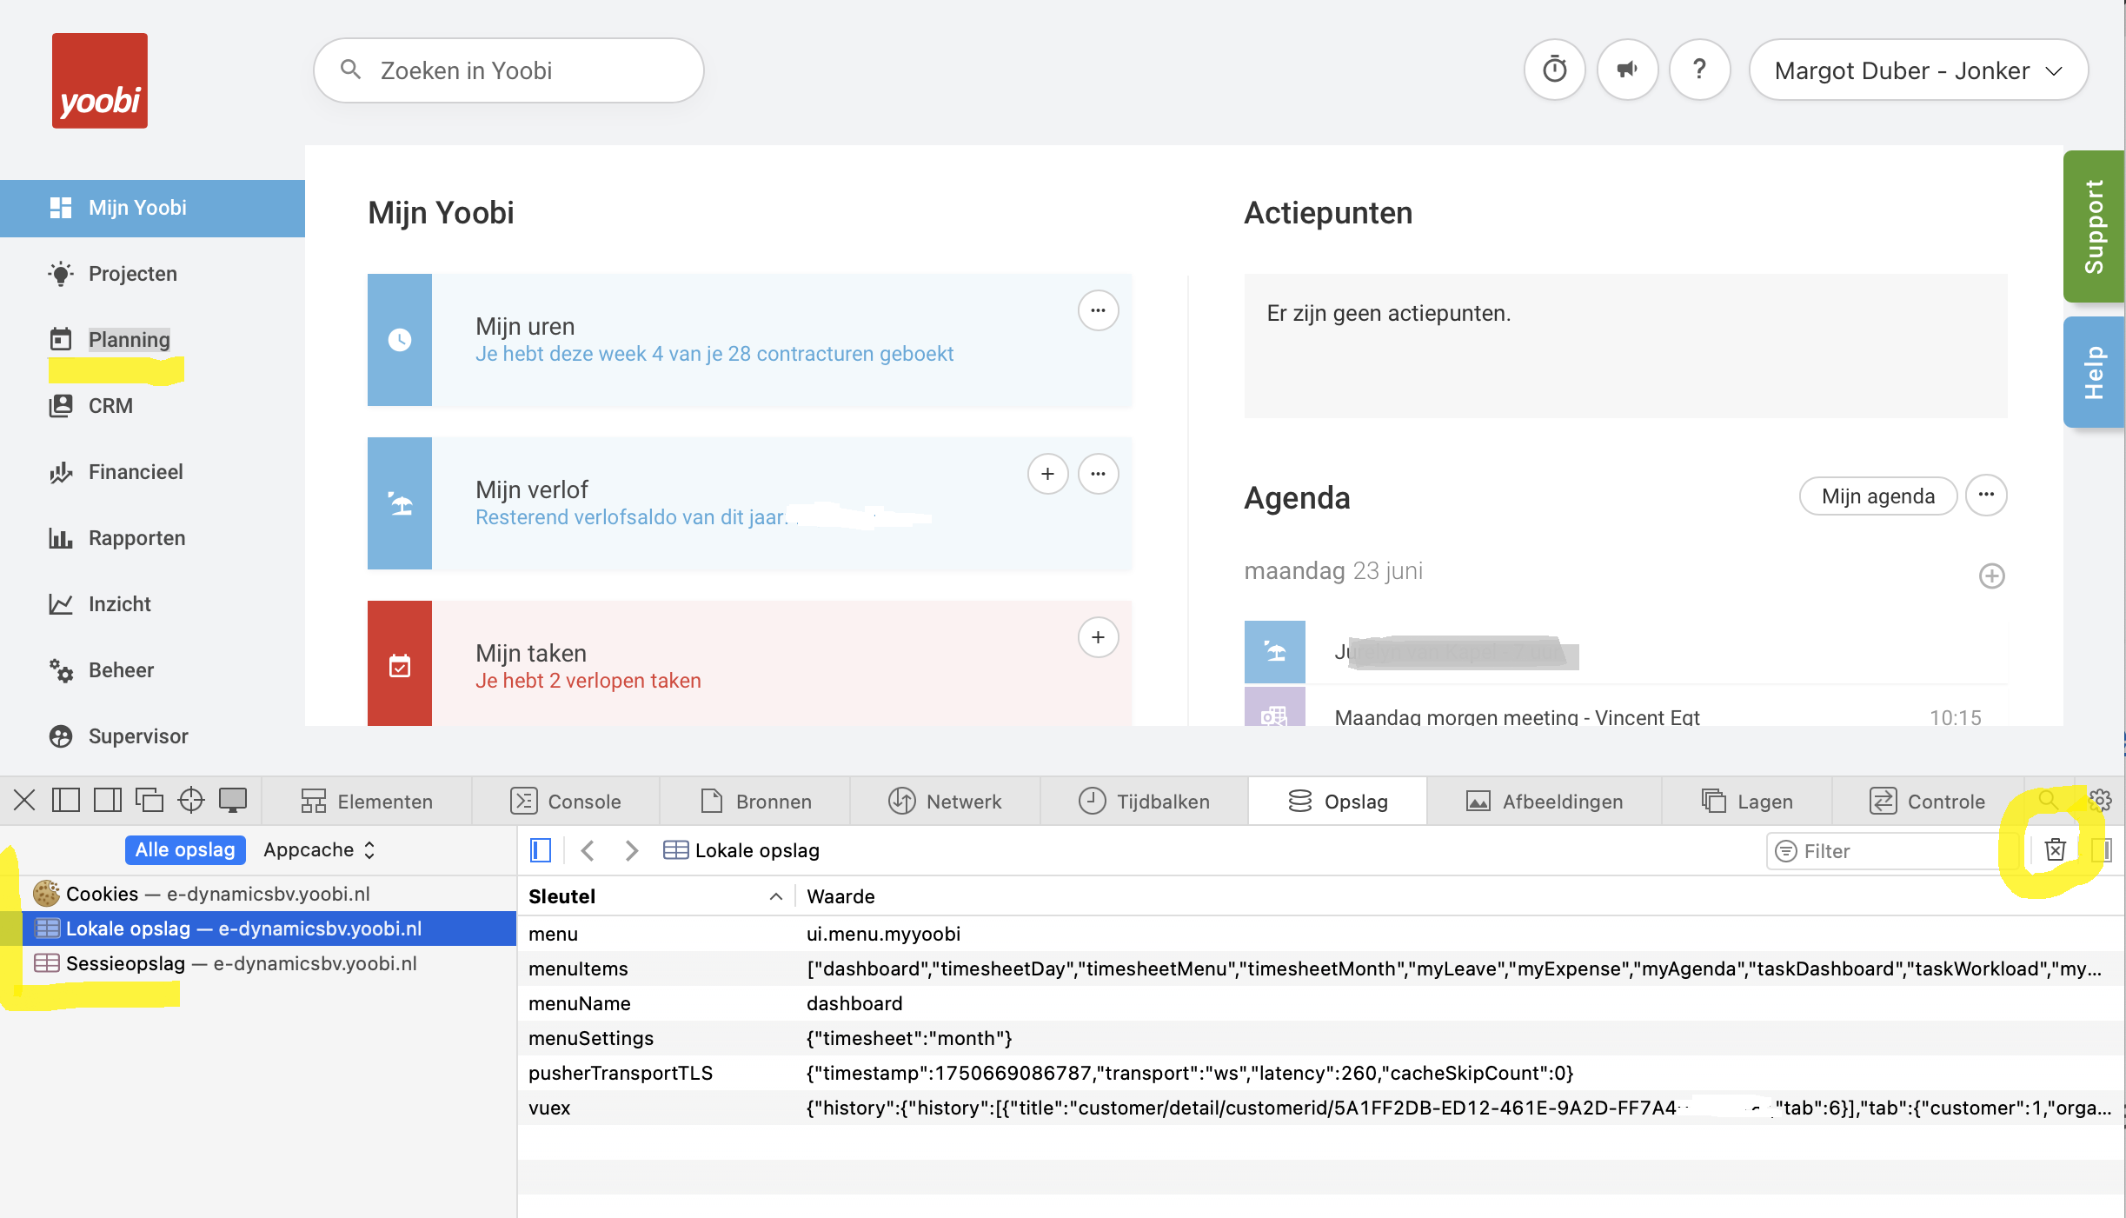Open the timer stopwatch icon
Screen dimensions: 2126x1218
[1554, 70]
